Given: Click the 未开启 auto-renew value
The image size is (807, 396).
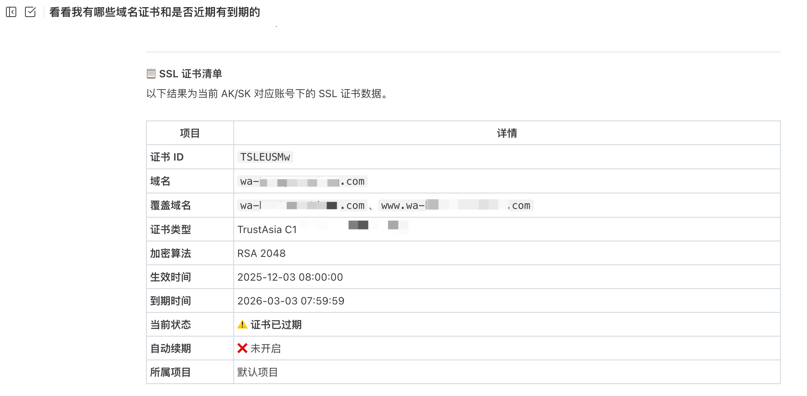Looking at the screenshot, I should pos(266,348).
